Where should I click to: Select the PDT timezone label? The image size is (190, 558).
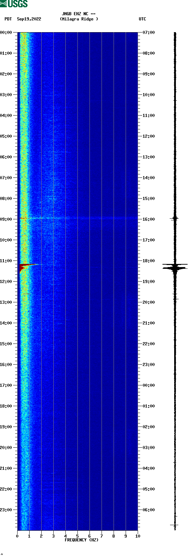point(8,19)
